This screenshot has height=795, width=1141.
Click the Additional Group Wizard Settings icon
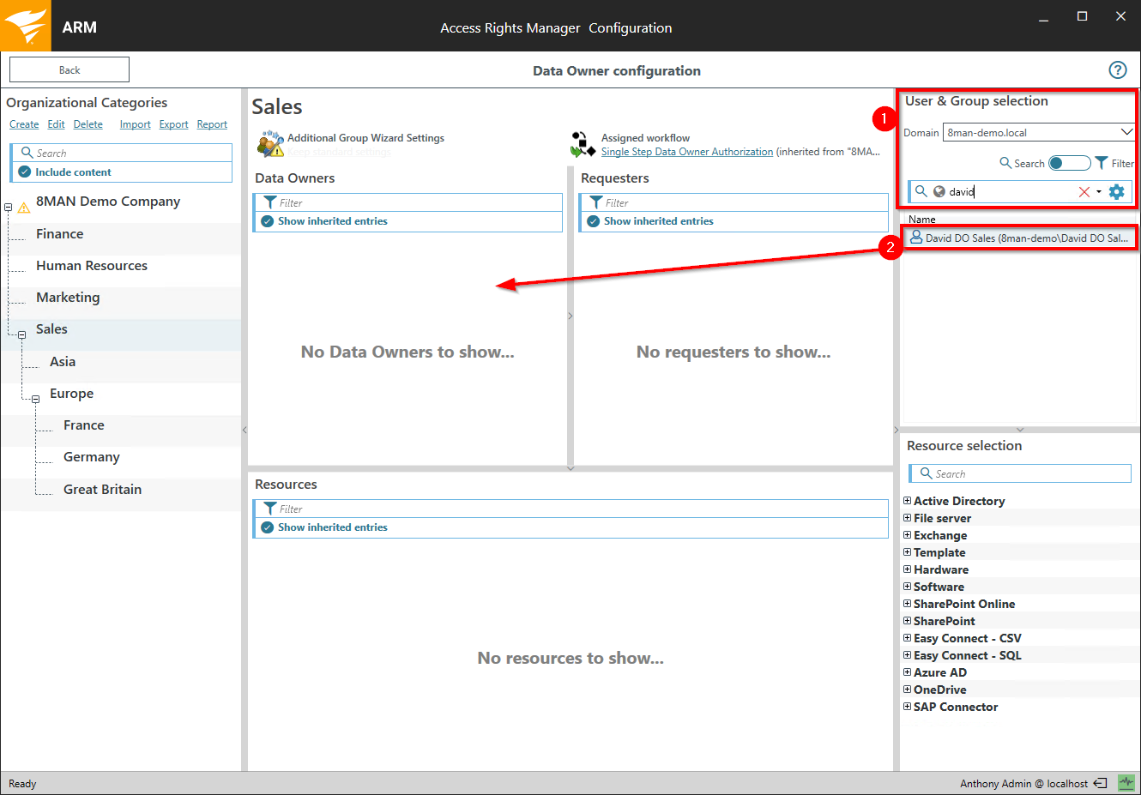pos(270,144)
